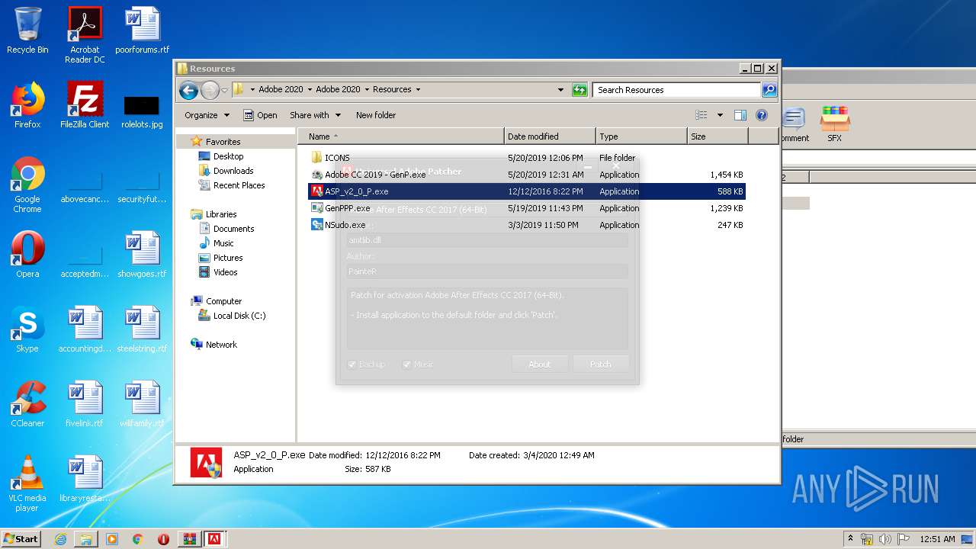This screenshot has height=549, width=976.
Task: Sort by Date modified column header
Action: pyautogui.click(x=550, y=136)
